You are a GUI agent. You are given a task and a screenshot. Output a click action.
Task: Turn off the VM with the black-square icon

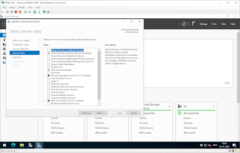[x=12, y=12]
